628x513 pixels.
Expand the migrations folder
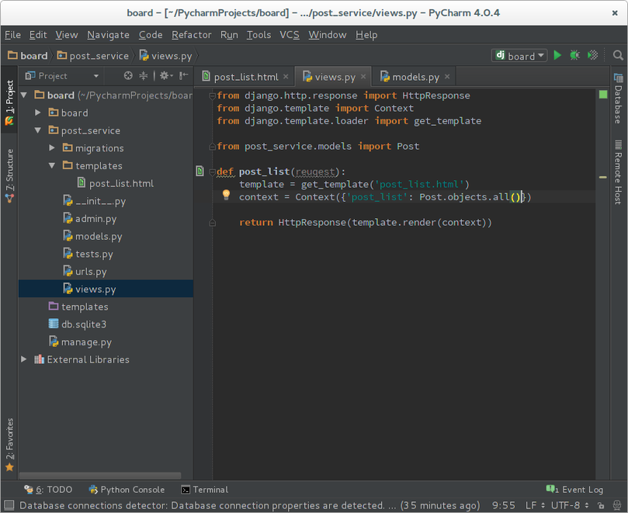point(52,147)
